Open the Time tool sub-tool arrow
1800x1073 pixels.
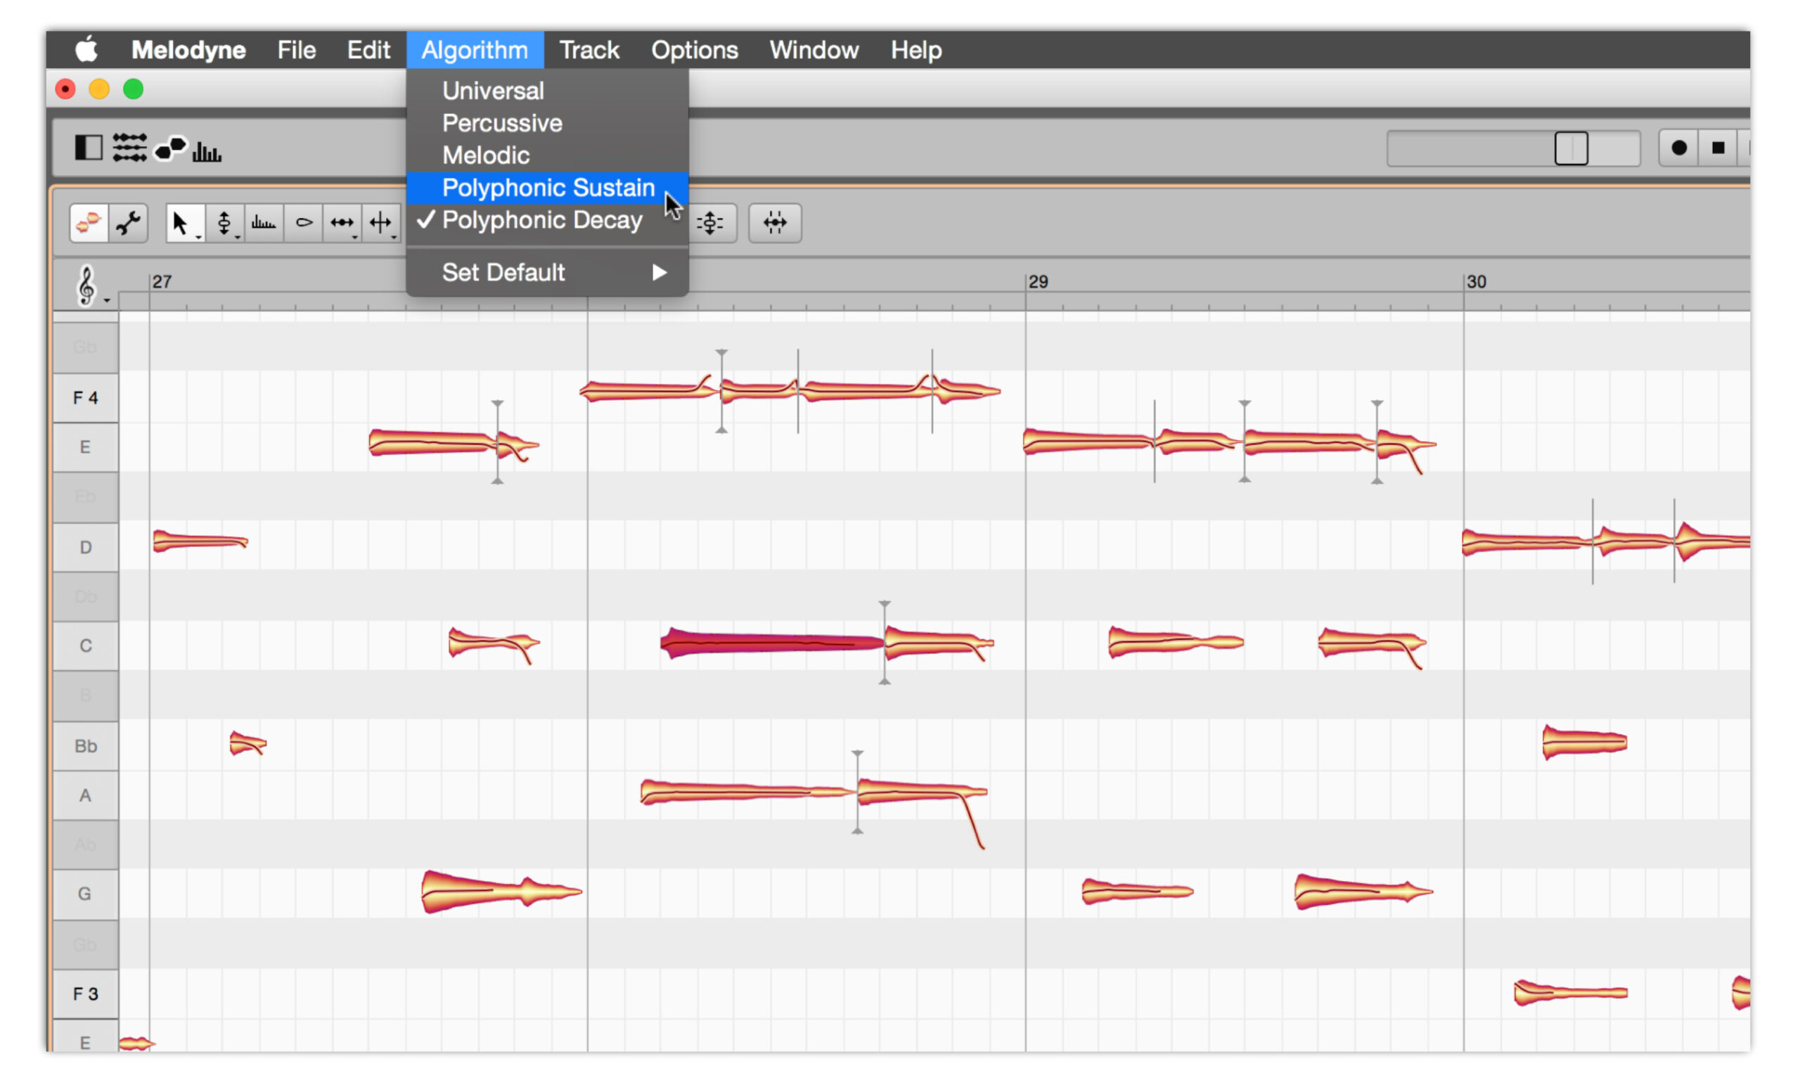click(x=354, y=236)
